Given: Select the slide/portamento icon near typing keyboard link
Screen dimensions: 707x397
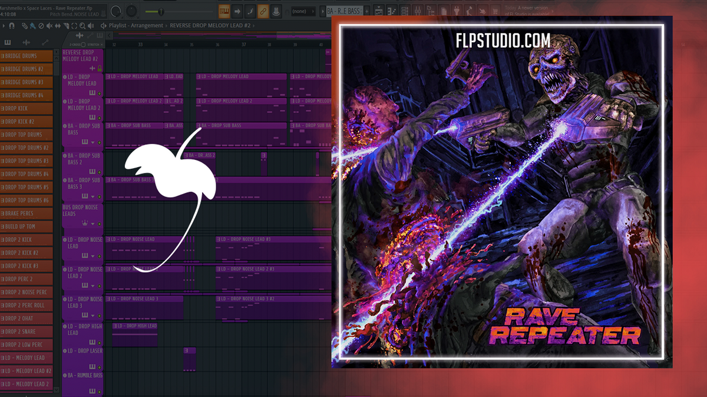Looking at the screenshot, I should [249, 10].
